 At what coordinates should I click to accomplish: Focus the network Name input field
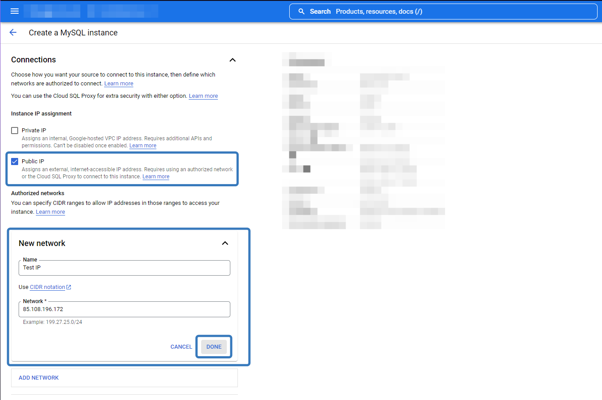124,268
